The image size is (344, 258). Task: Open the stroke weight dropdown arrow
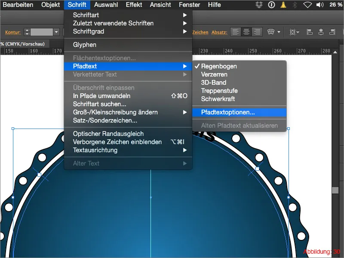(56, 32)
